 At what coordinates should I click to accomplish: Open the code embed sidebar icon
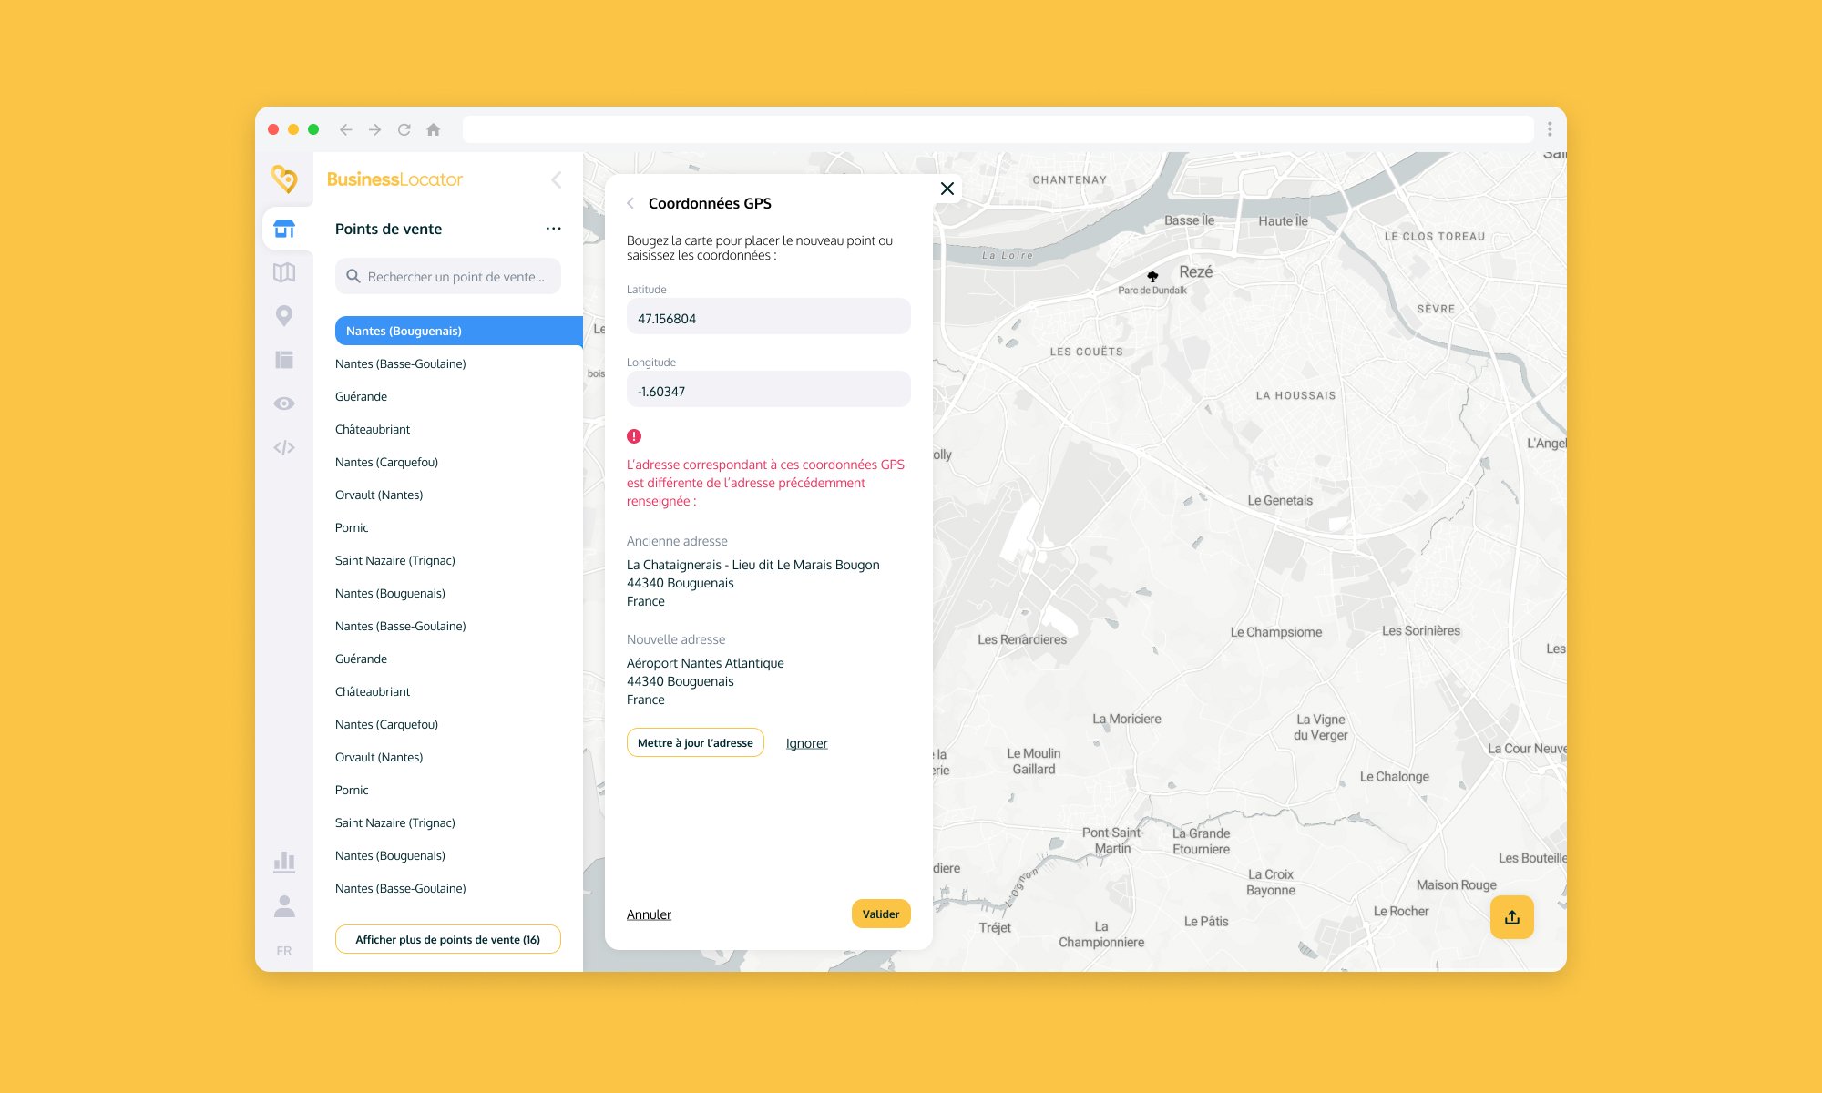coord(284,447)
